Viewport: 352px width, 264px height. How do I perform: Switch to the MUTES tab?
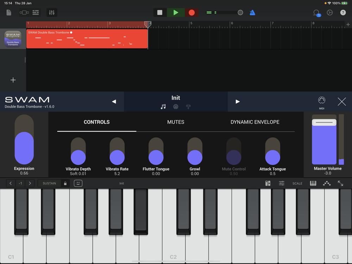click(x=176, y=122)
